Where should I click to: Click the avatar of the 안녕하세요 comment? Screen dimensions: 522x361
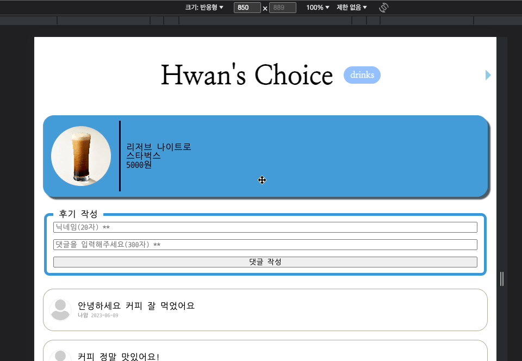click(x=60, y=309)
